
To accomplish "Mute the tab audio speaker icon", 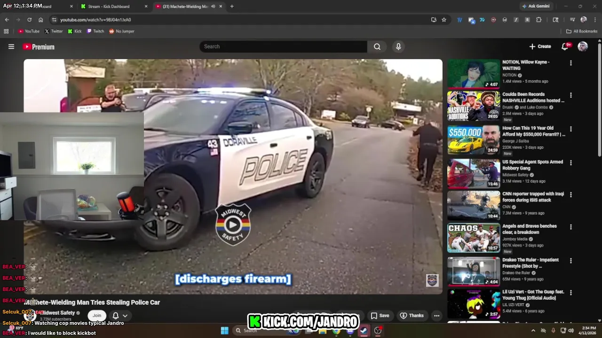I will [213, 7].
